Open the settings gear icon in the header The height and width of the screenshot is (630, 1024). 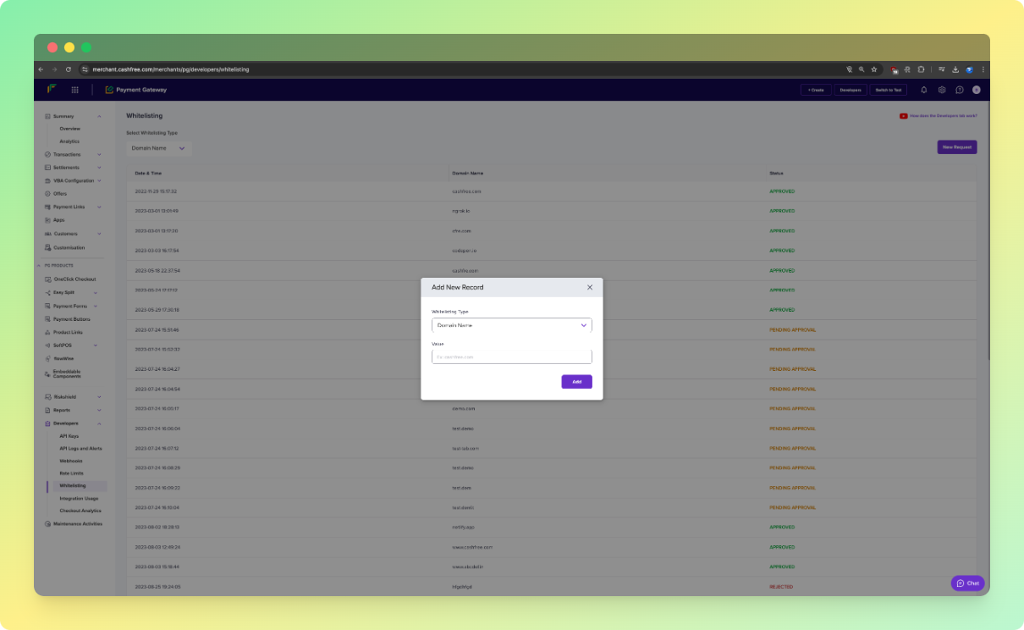[x=942, y=90]
